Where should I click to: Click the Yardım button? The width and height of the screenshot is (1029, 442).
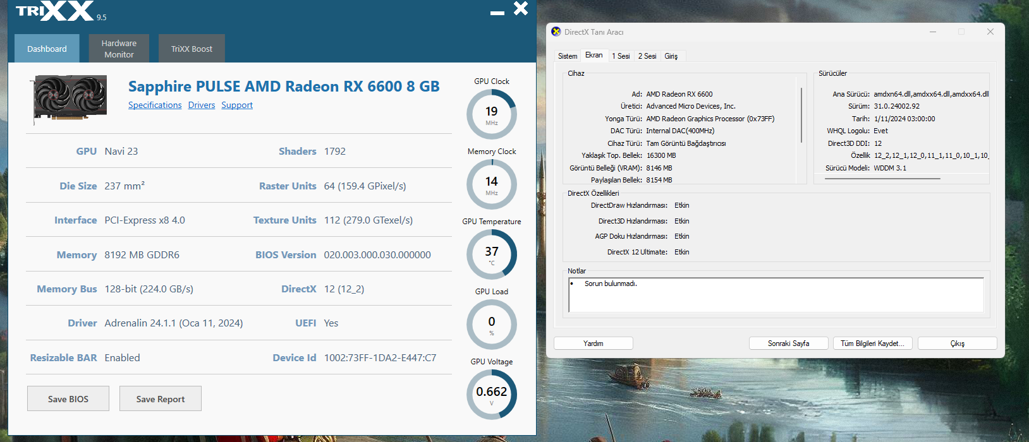coord(594,343)
